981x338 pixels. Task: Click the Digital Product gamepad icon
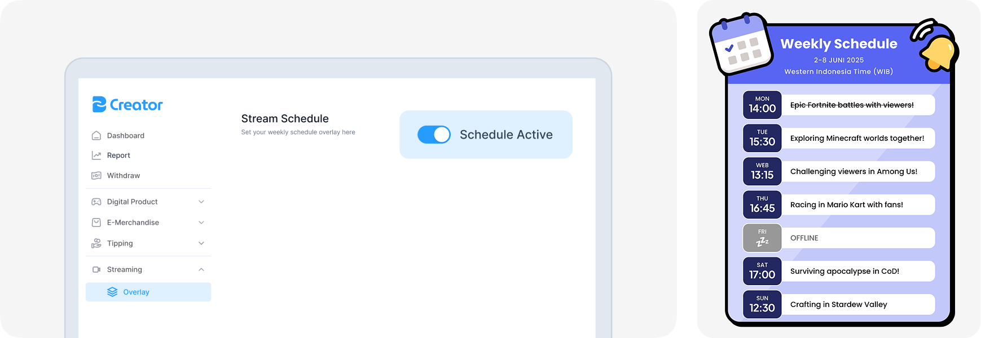click(x=96, y=202)
